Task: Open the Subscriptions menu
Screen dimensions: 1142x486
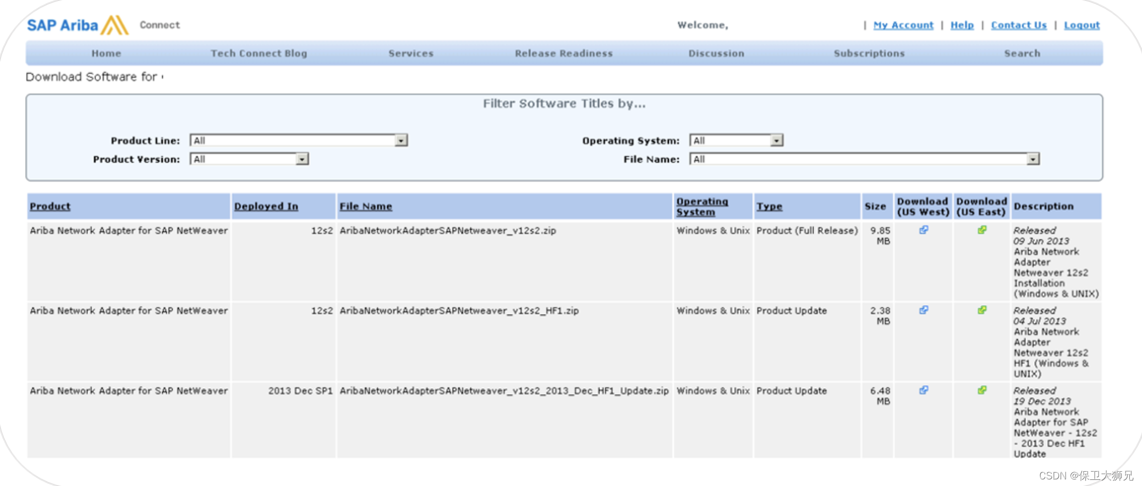Action: tap(869, 53)
